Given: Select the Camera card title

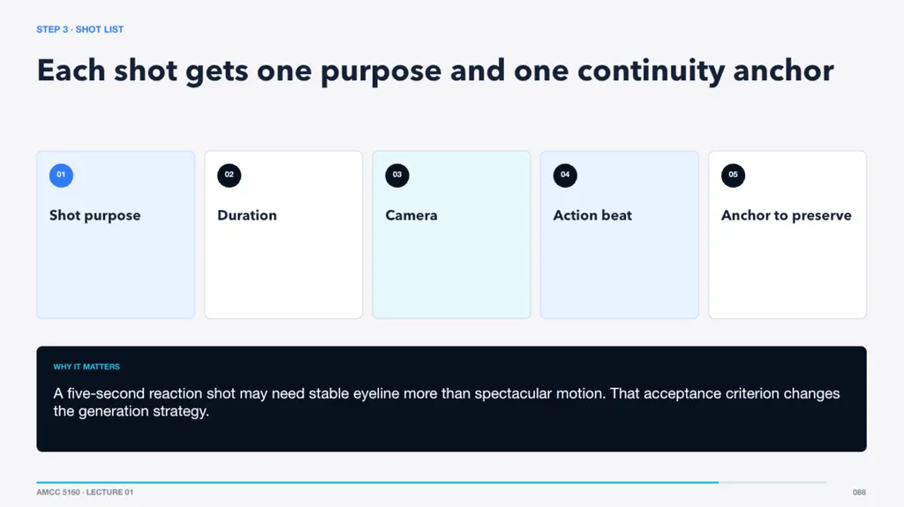Looking at the screenshot, I should click(x=411, y=215).
